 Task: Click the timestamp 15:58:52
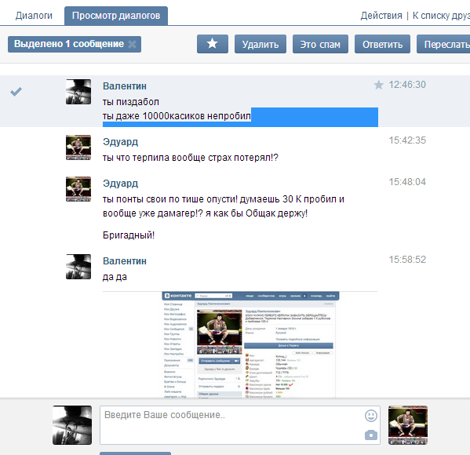[407, 260]
